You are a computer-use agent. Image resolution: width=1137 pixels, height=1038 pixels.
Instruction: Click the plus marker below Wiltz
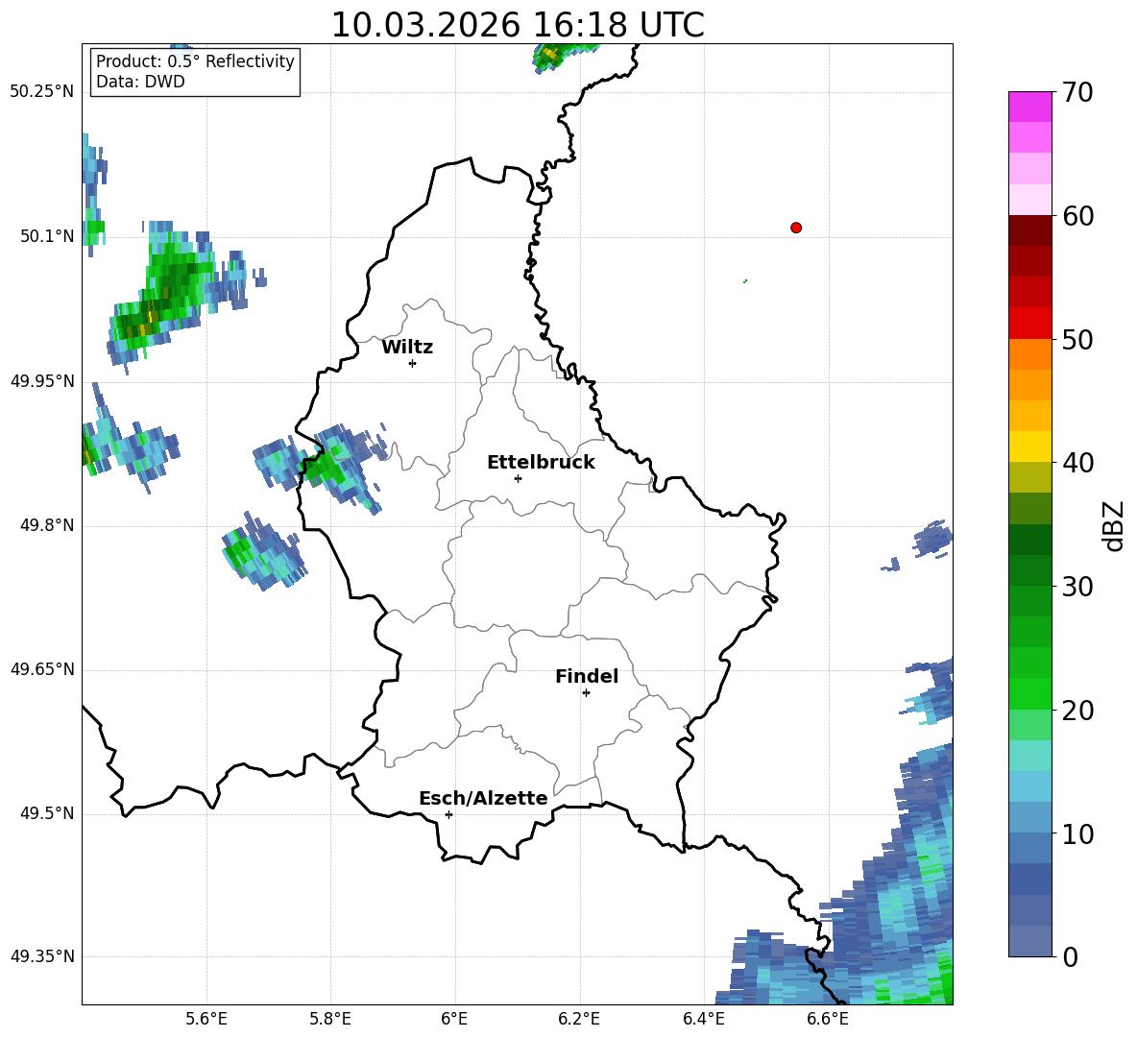point(413,363)
